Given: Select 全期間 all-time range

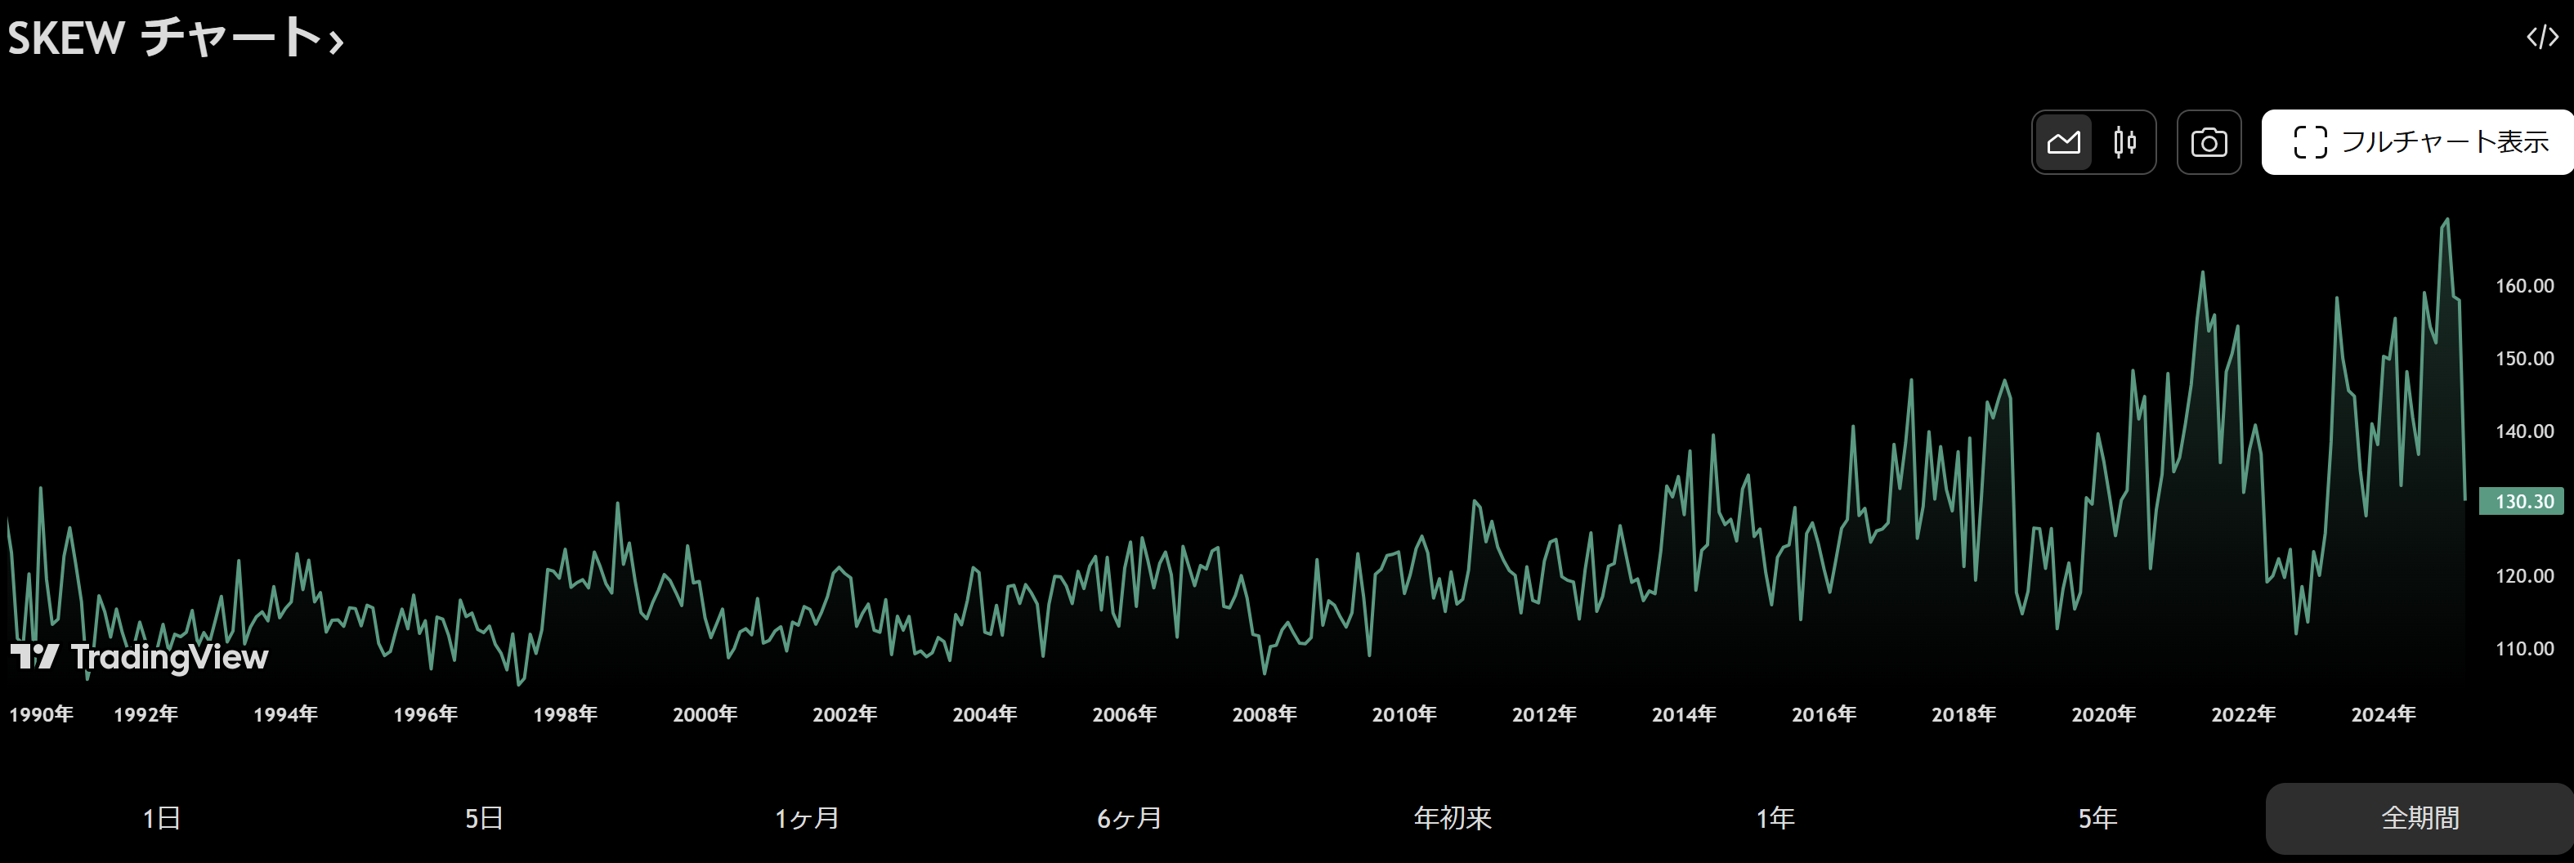Looking at the screenshot, I should [x=2420, y=818].
